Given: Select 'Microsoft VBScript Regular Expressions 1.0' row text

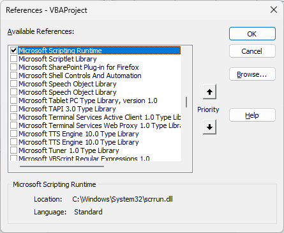Looking at the screenshot, I should point(84,159).
